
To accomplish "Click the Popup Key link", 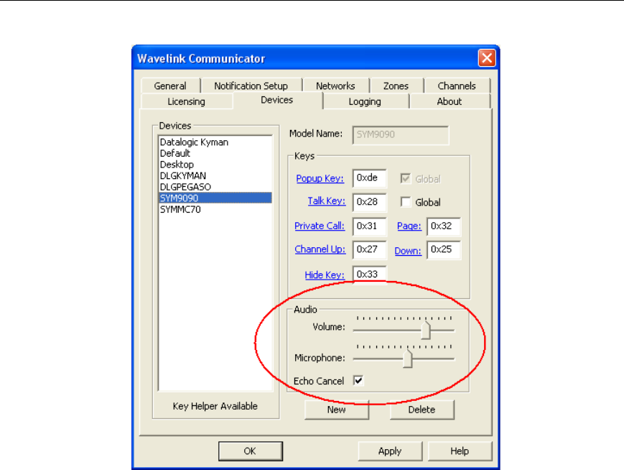I will [x=320, y=178].
